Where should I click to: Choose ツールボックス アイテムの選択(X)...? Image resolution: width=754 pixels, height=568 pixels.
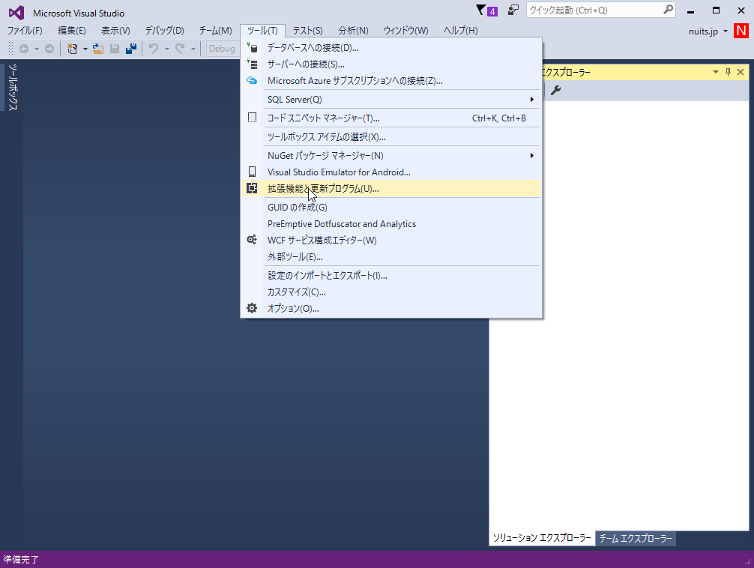[391, 136]
